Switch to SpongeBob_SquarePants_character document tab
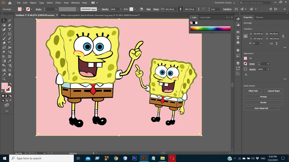 [99, 15]
